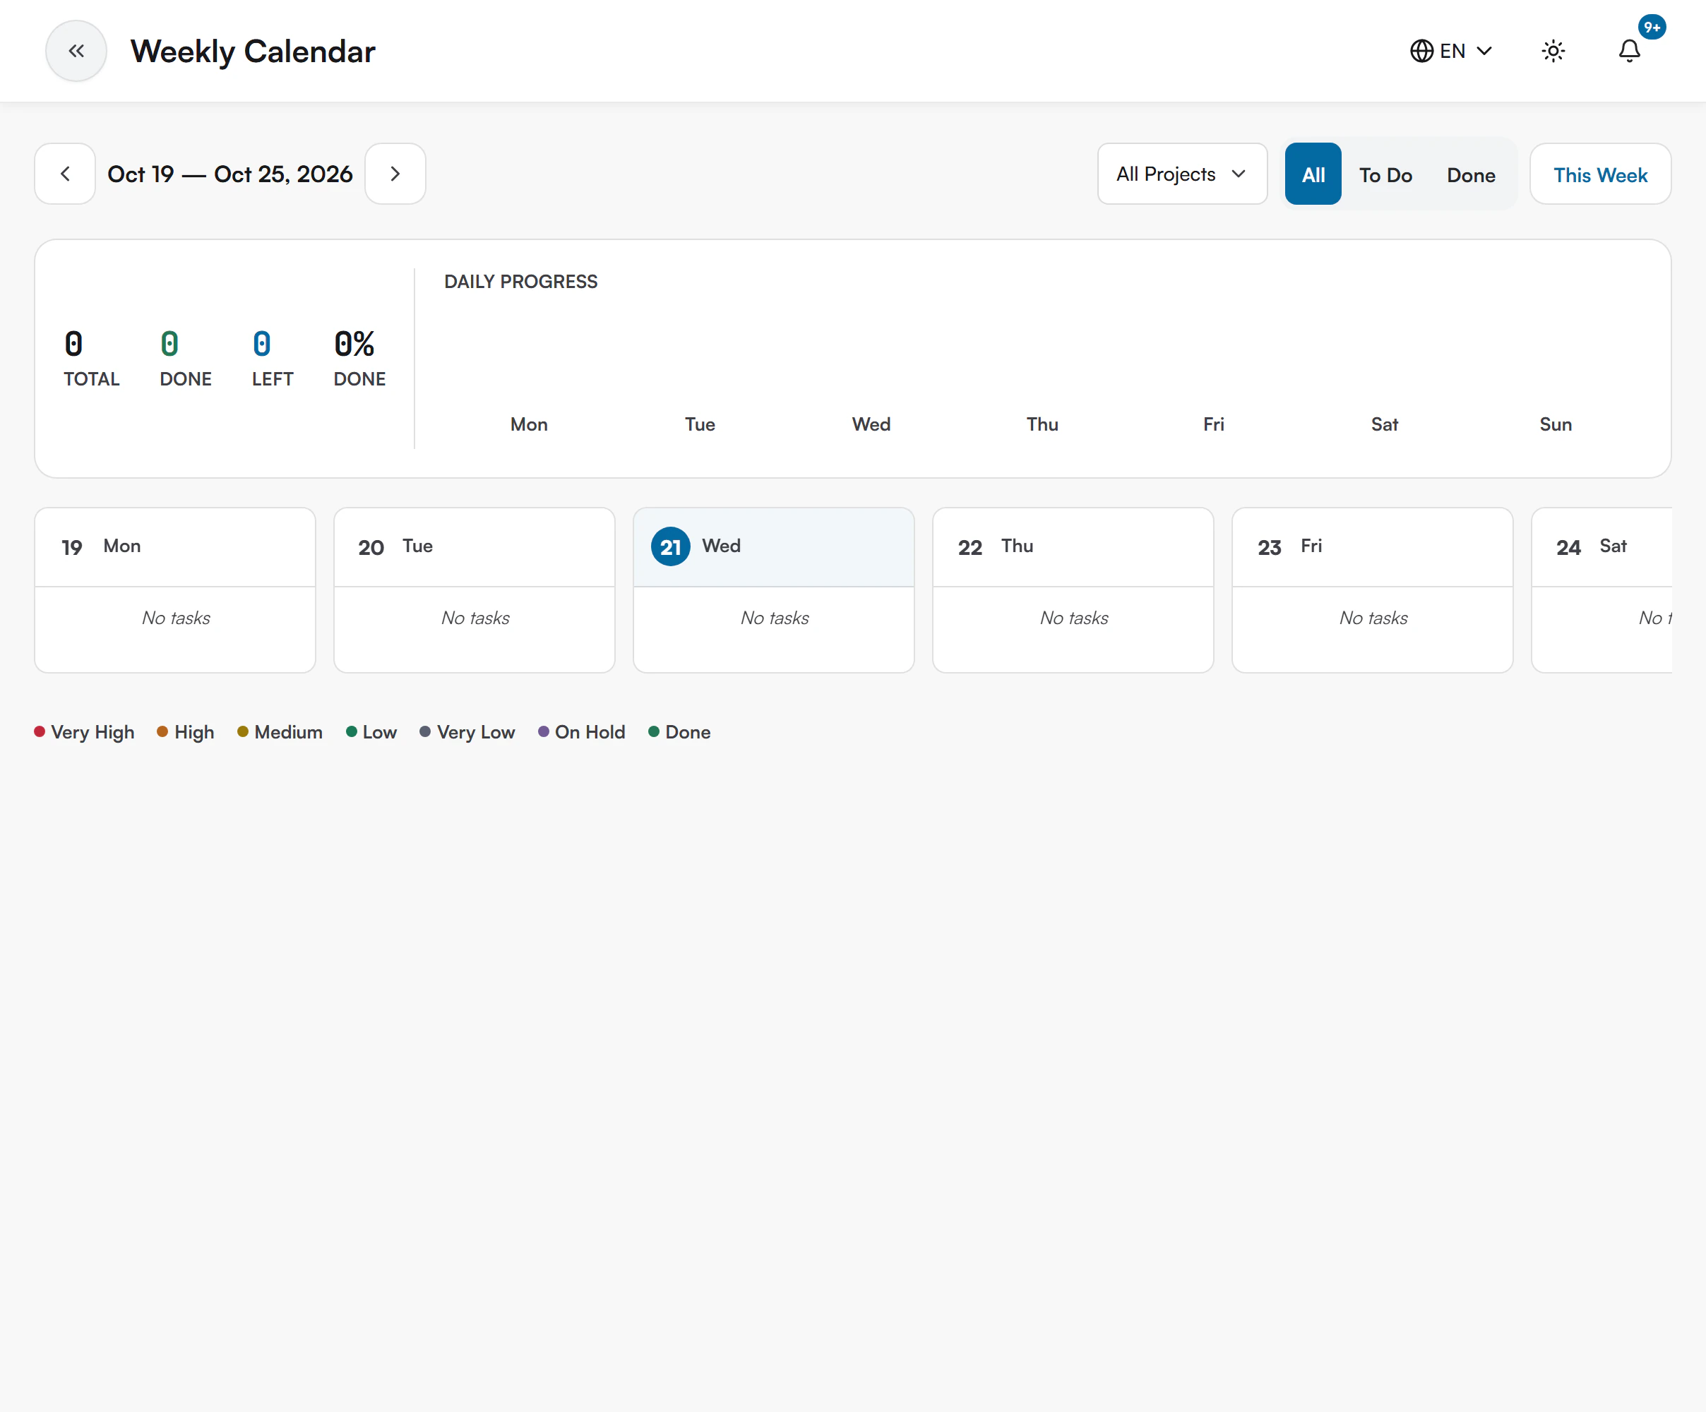Click the green DONE count stat

(x=185, y=358)
